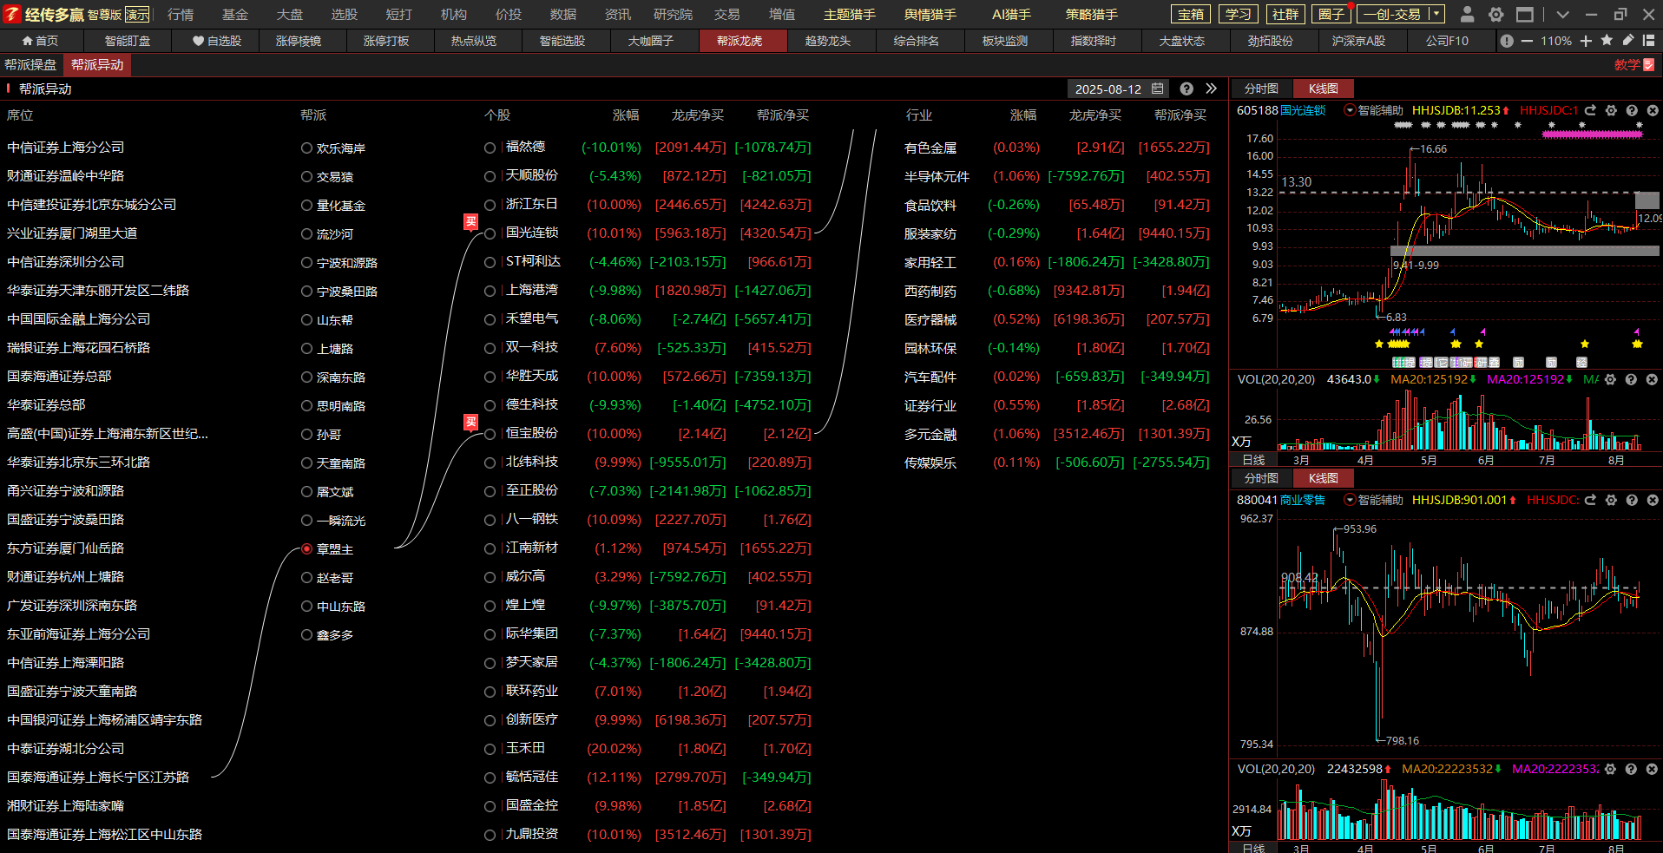Click help question mark next to date

click(x=1186, y=89)
